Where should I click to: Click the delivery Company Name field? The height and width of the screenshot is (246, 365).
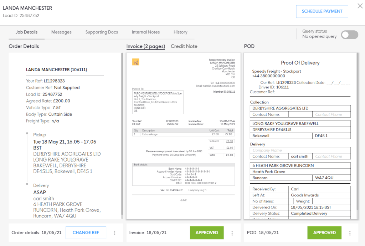coord(300,150)
